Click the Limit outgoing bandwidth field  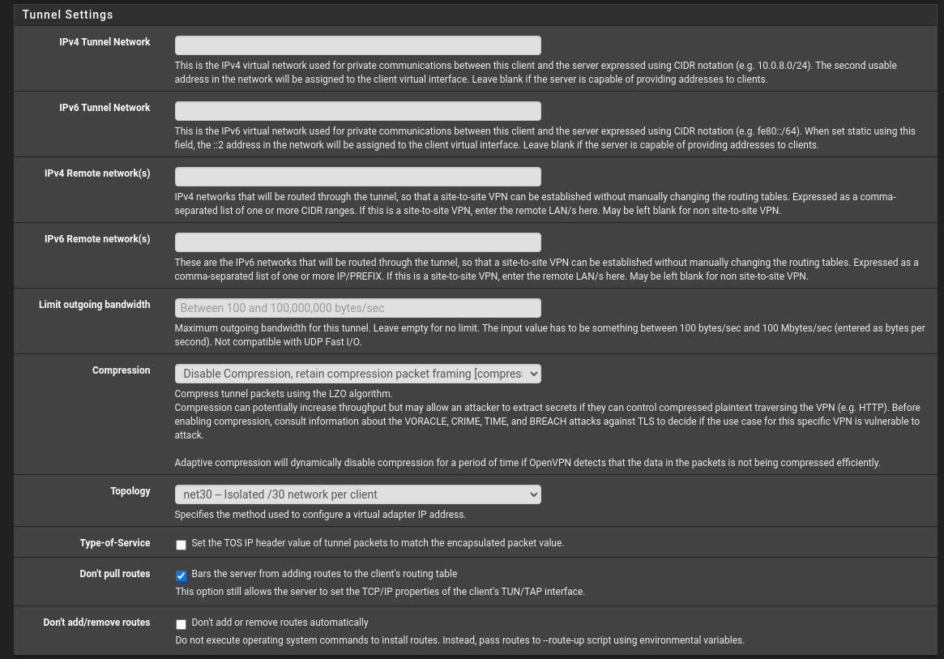(x=357, y=308)
